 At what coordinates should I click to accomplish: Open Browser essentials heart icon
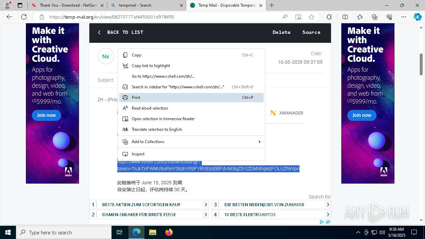coord(389,17)
